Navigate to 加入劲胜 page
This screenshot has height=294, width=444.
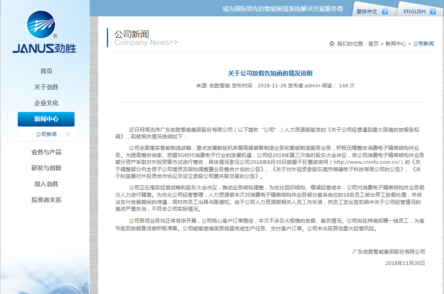[x=46, y=184]
